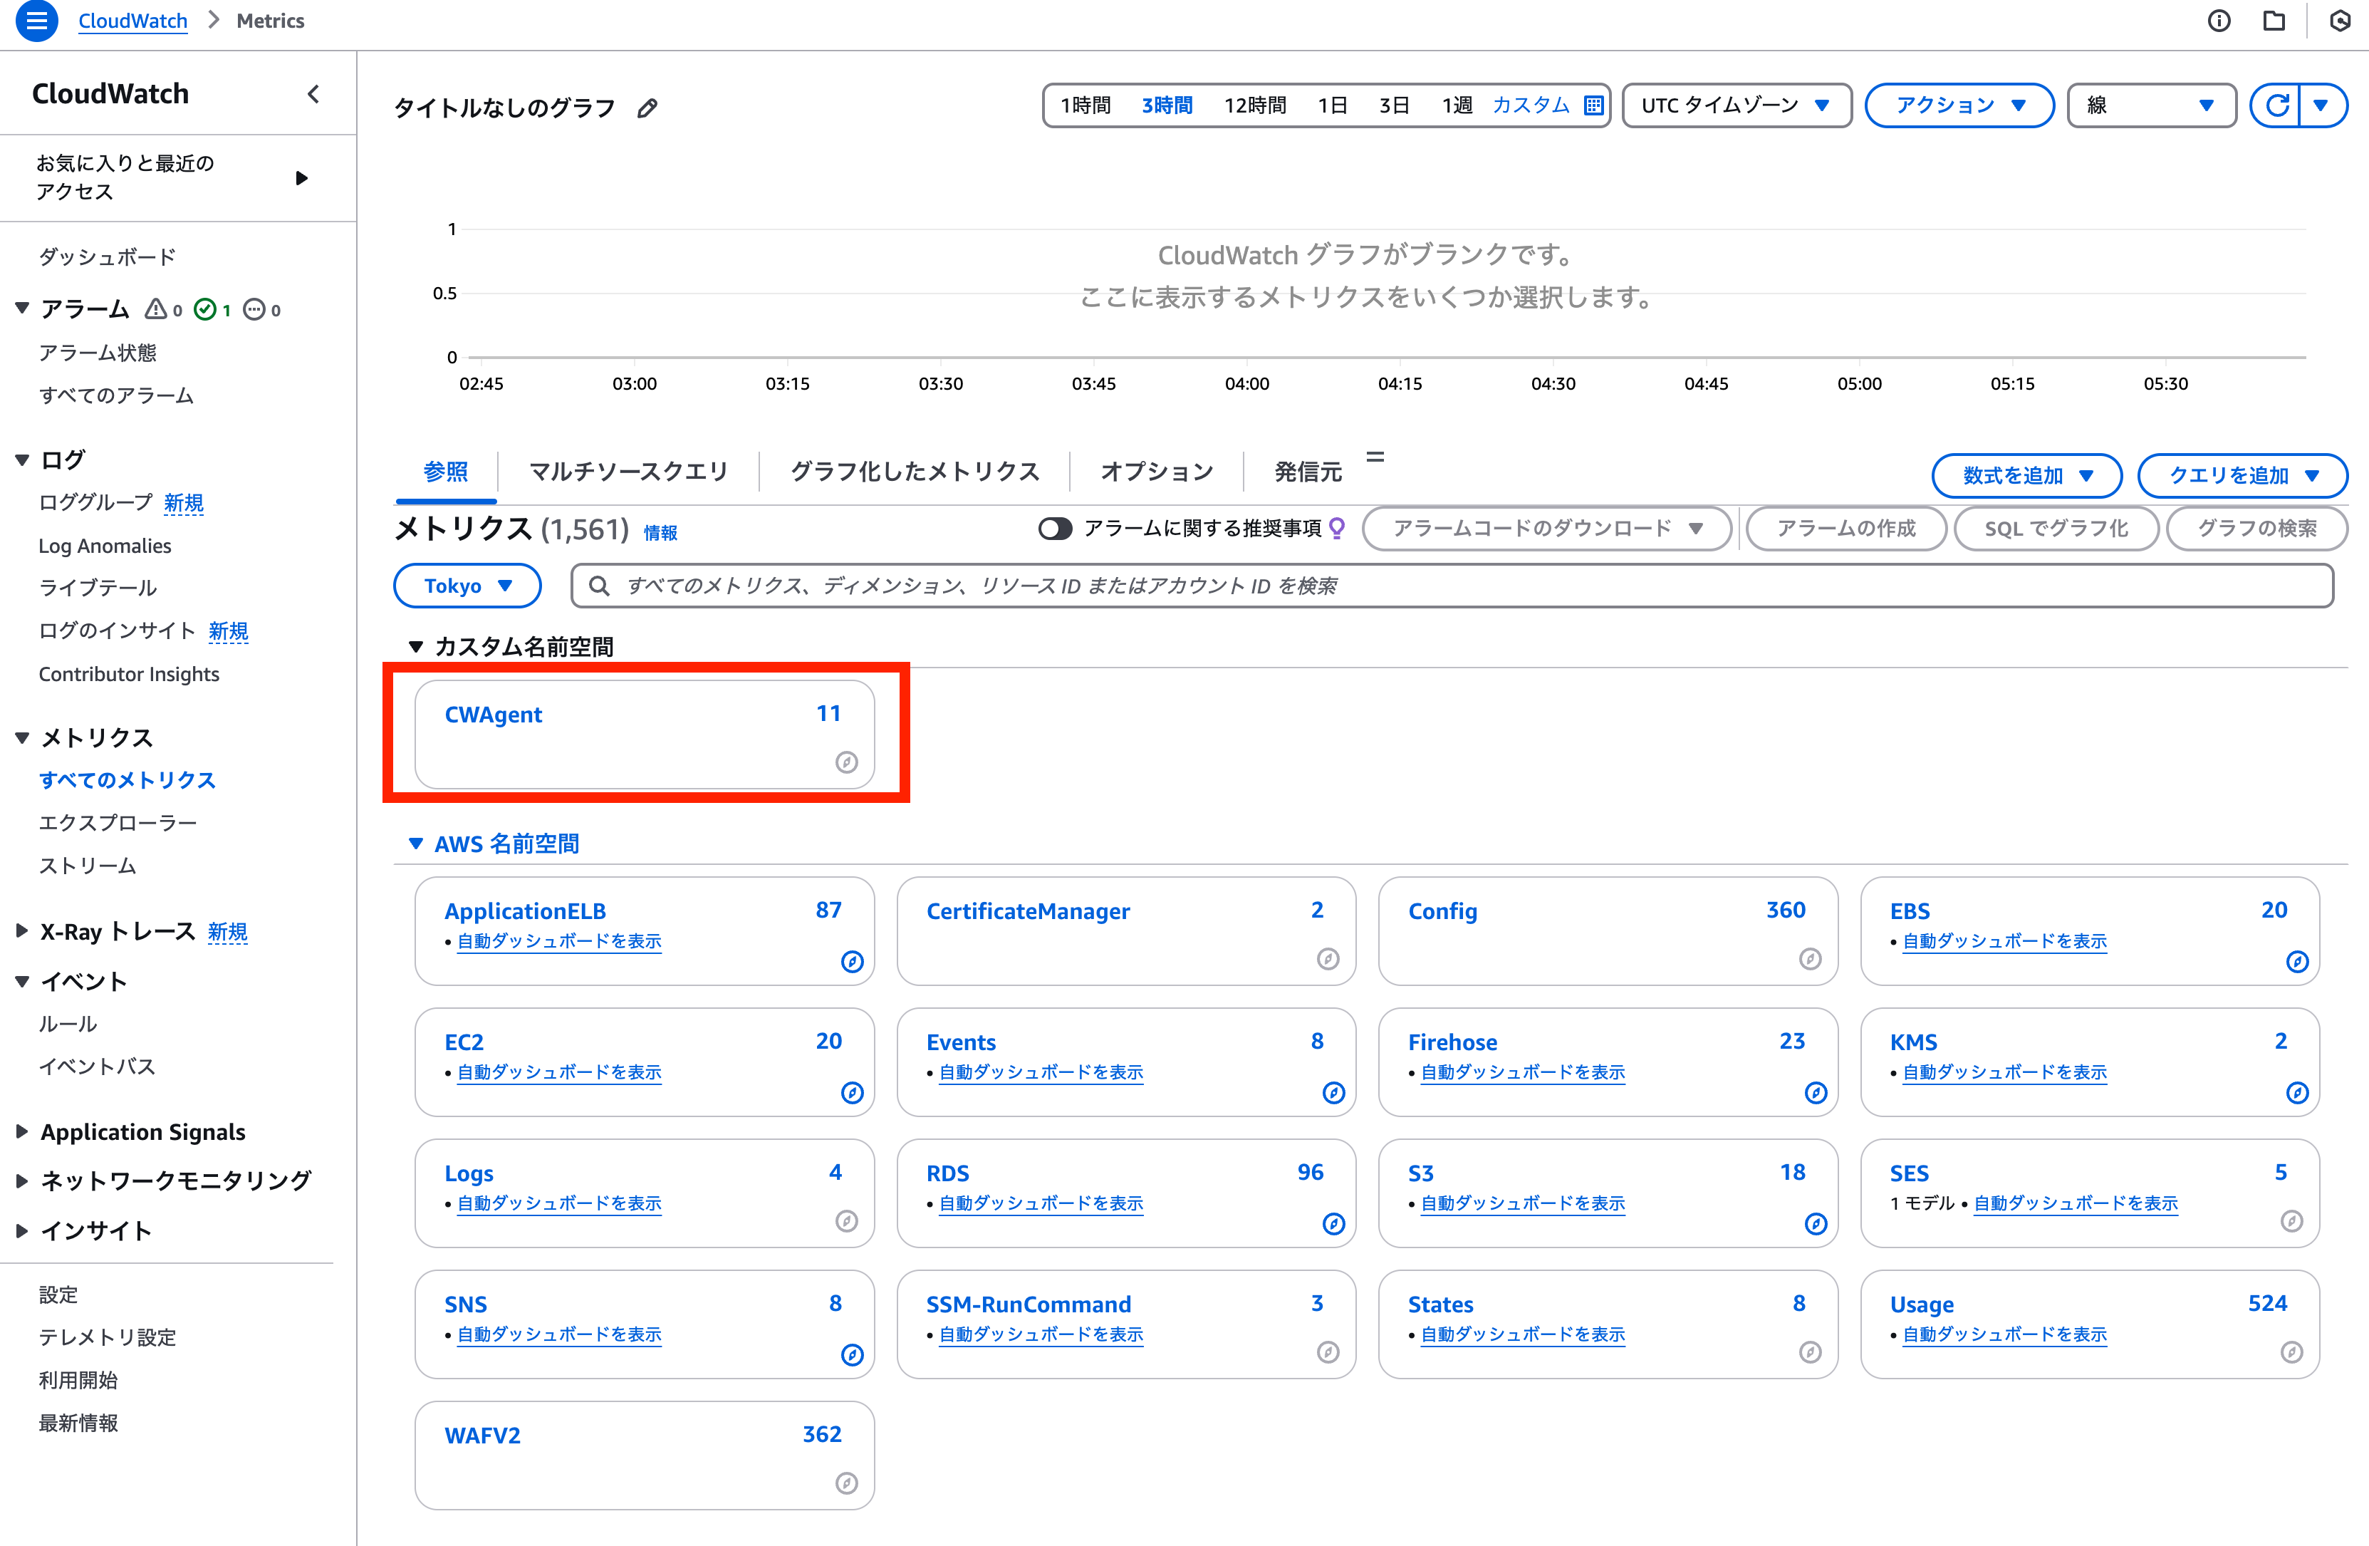
Task: Click the compass icon on the Firehose card
Action: coord(1816,1093)
